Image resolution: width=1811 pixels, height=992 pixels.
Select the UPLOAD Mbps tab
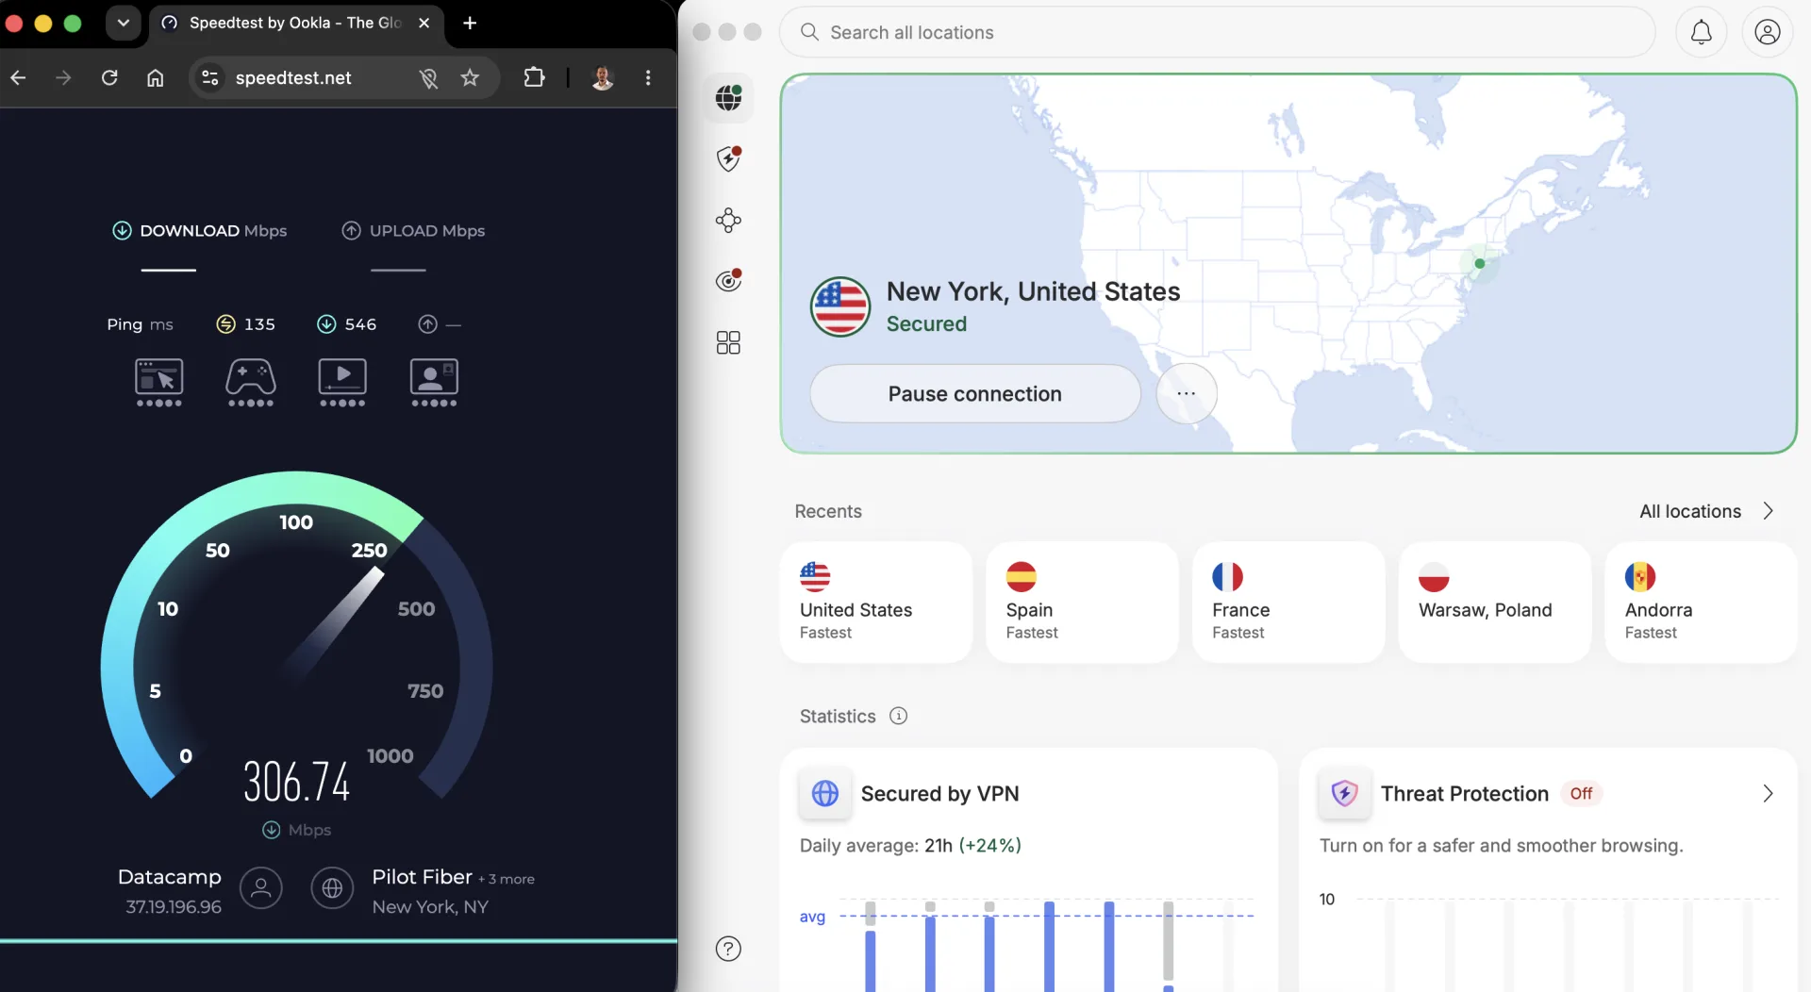coord(413,231)
